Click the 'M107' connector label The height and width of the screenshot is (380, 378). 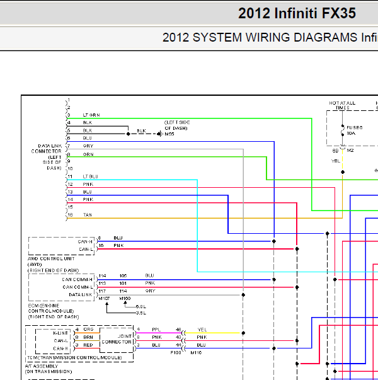104,298
